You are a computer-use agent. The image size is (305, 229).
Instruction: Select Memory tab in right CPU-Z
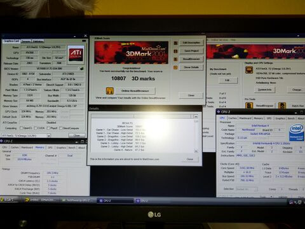coord(258,118)
